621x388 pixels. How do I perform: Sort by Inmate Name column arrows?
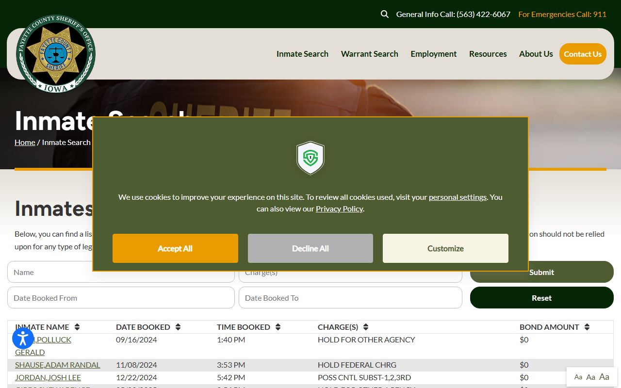click(x=77, y=327)
